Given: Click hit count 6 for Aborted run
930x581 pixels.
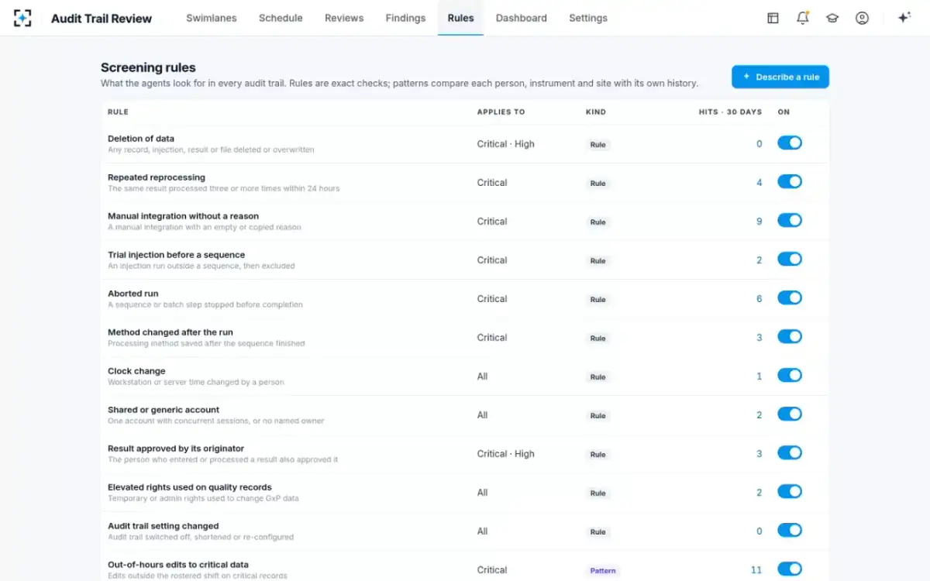Looking at the screenshot, I should click(x=759, y=299).
